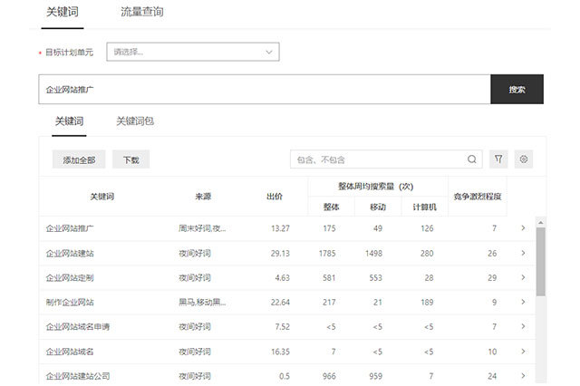Expand the 企业网站建站 row arrow

click(x=523, y=253)
